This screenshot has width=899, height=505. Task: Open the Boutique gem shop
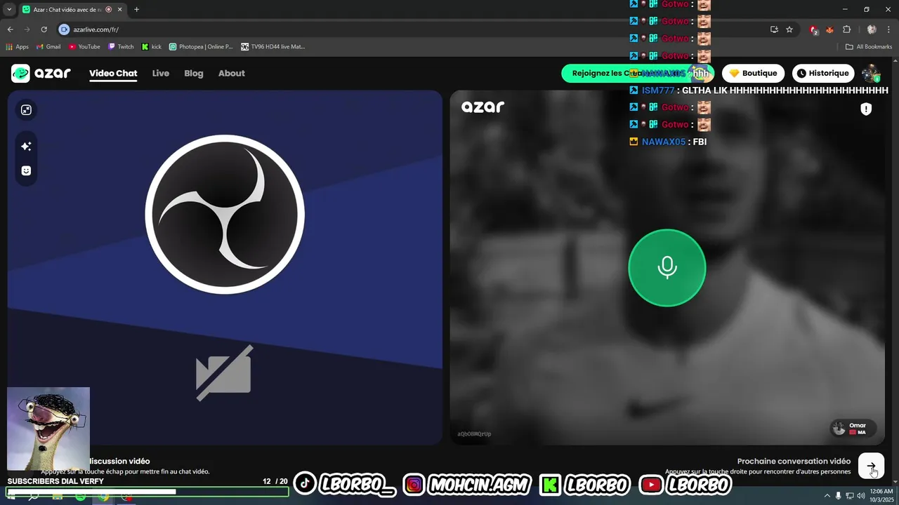point(754,74)
